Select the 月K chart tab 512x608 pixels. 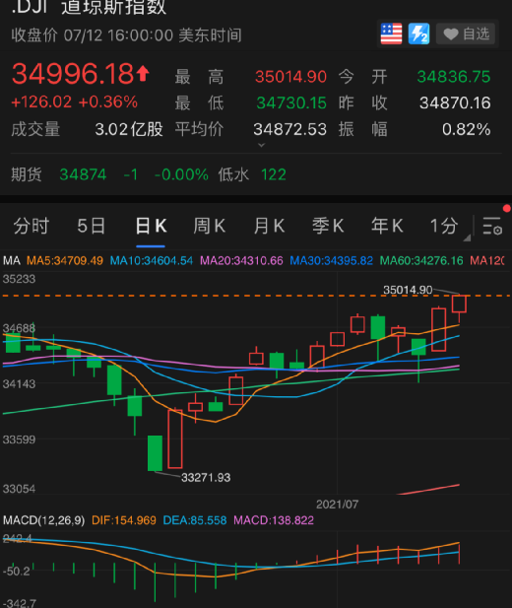(x=269, y=226)
